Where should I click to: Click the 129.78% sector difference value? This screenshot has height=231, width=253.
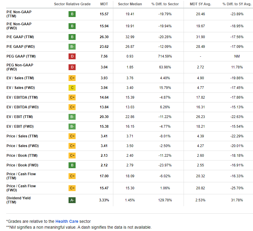(x=165, y=200)
